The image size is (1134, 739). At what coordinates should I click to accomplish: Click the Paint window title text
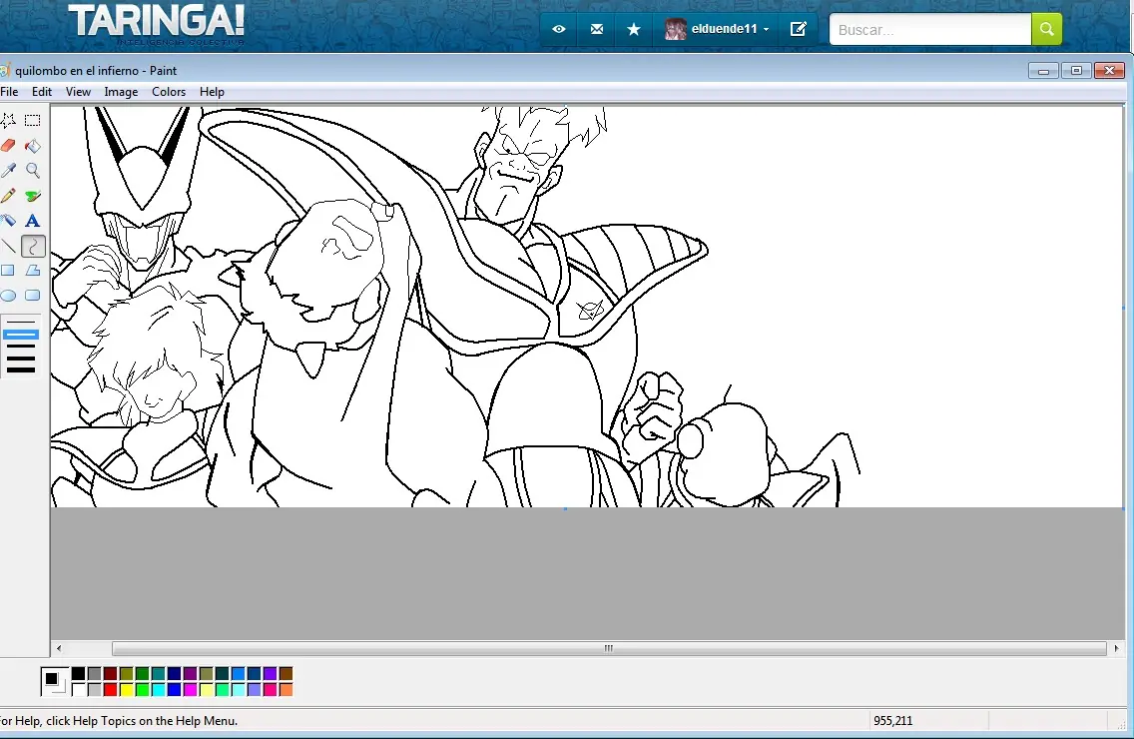[96, 70]
